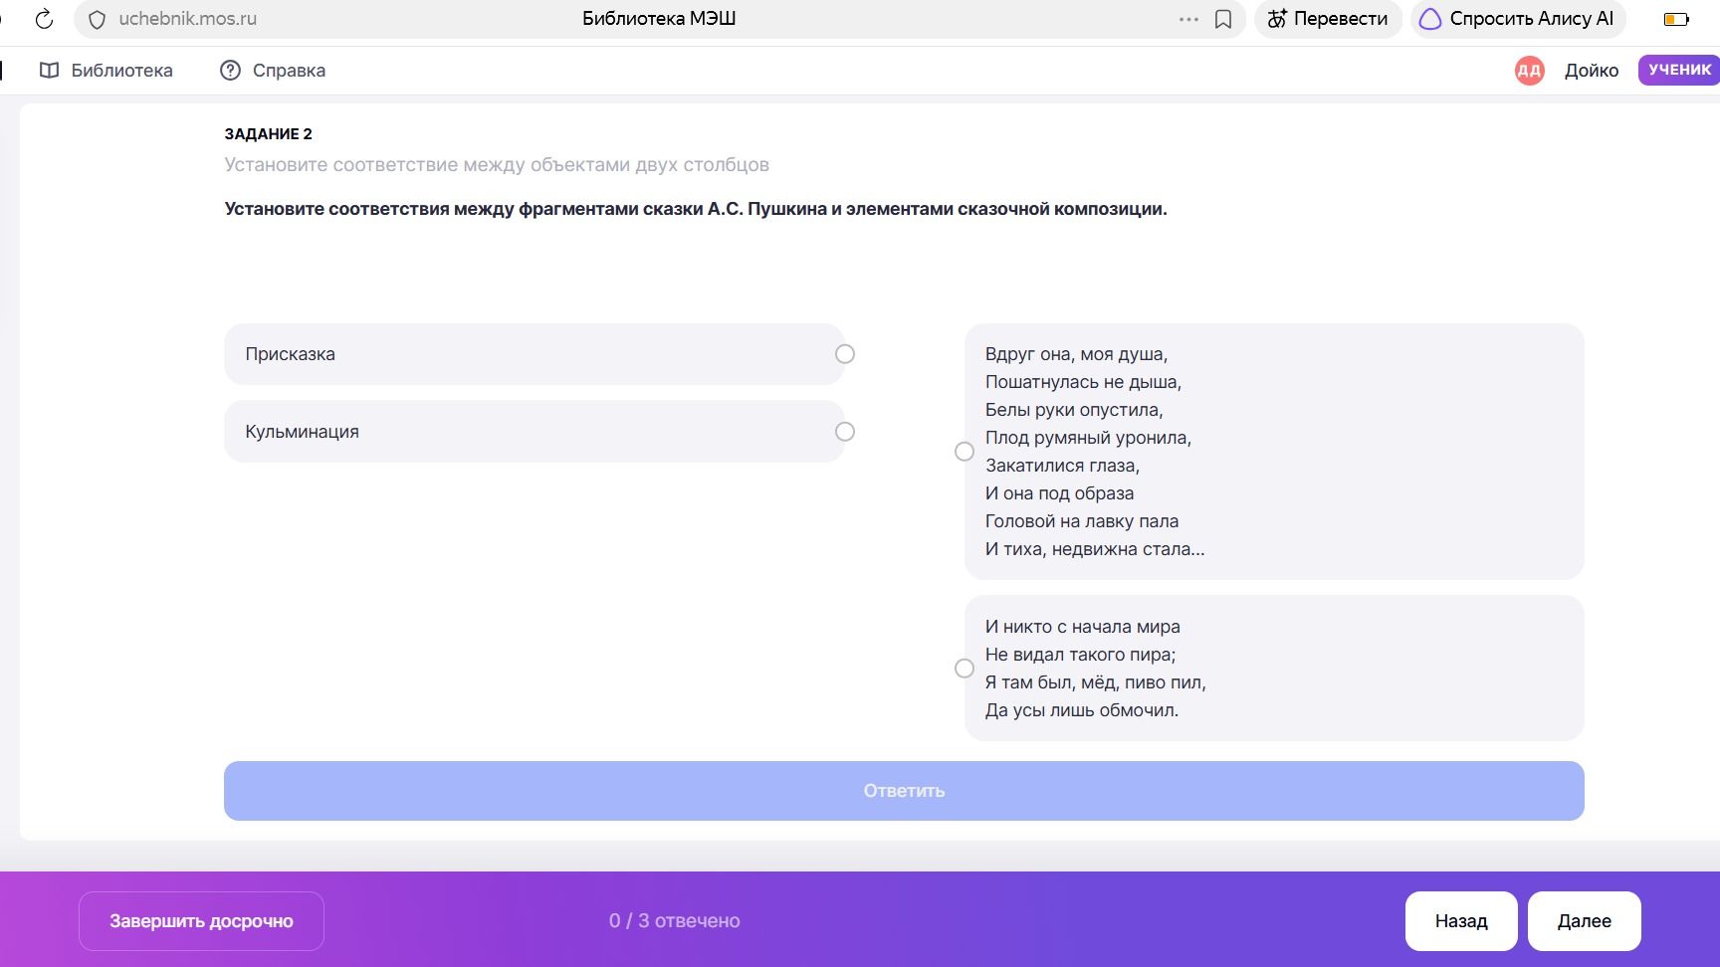Select the Присказка connector circle
The width and height of the screenshot is (1720, 967).
[845, 354]
